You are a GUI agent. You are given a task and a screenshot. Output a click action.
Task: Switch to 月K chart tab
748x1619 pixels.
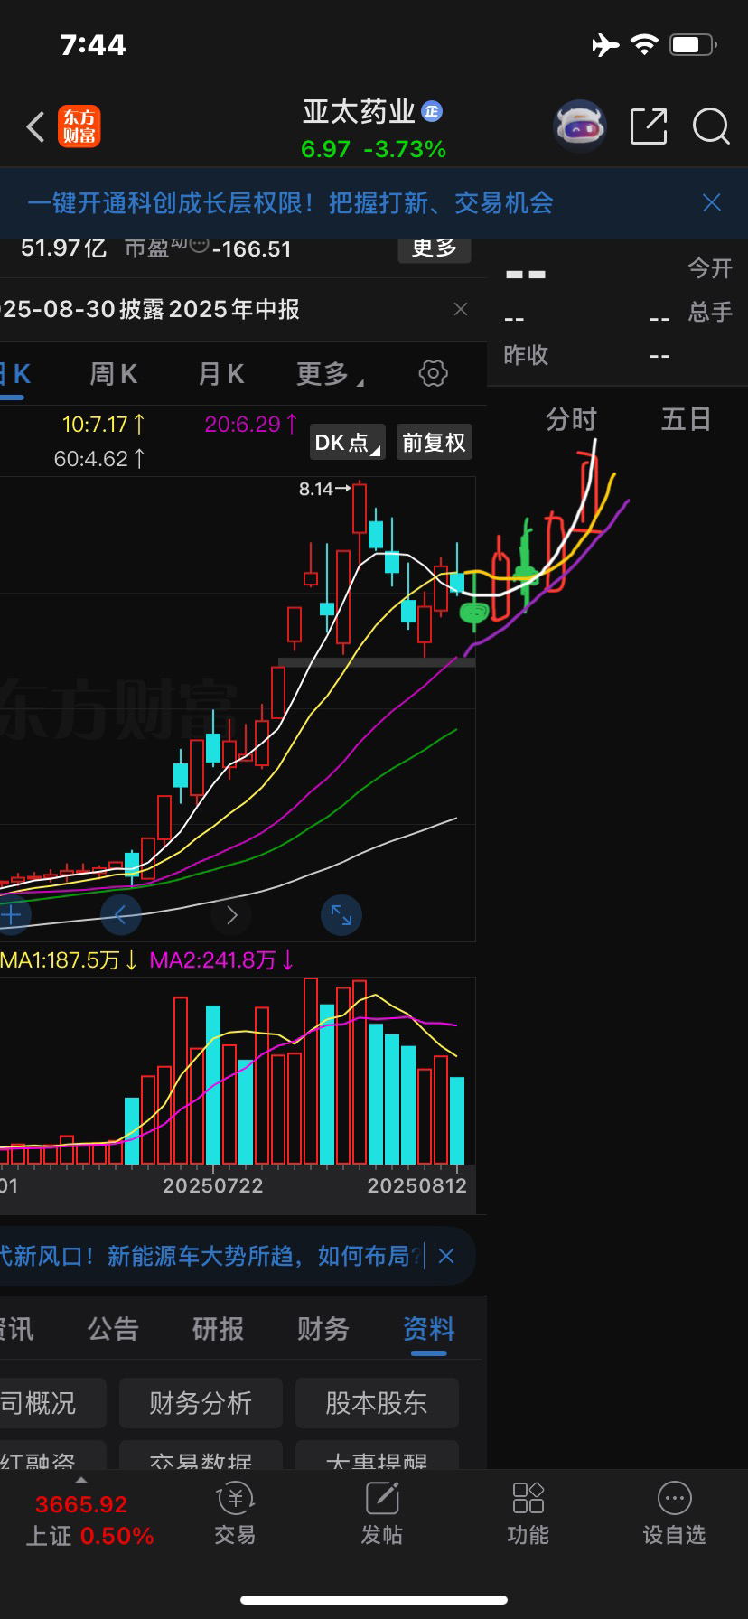221,374
